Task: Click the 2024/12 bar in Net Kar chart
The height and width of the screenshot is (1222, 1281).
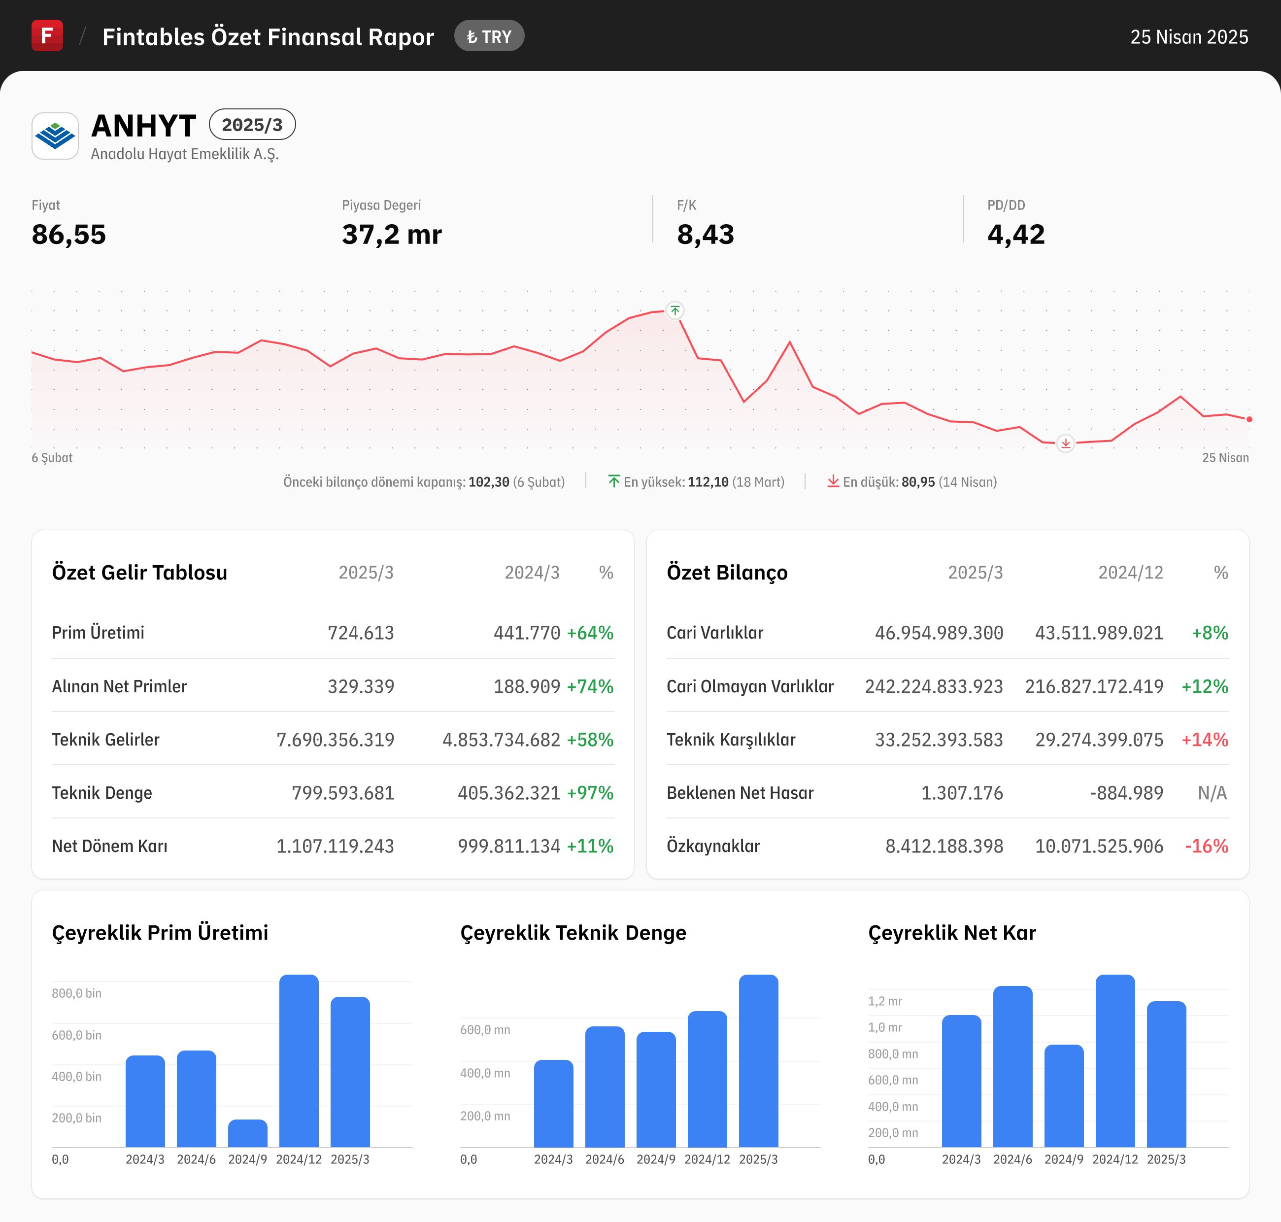Action: pyautogui.click(x=1115, y=1060)
